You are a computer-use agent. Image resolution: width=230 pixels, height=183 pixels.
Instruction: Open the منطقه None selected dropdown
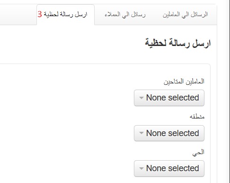pyautogui.click(x=169, y=133)
